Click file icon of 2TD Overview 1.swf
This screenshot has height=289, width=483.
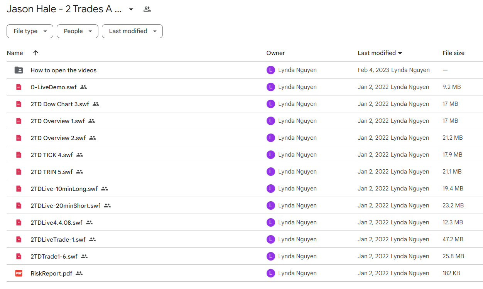pyautogui.click(x=19, y=121)
